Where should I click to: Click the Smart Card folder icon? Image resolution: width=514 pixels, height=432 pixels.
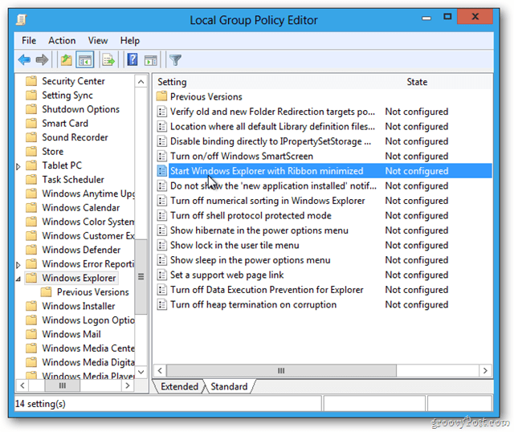point(31,123)
